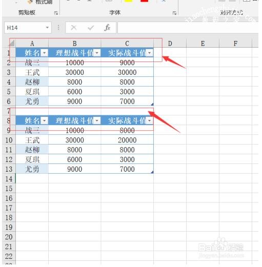Screen dimensions: 262x267
Task: Click the formula bar options dots handle
Action: (58, 28)
